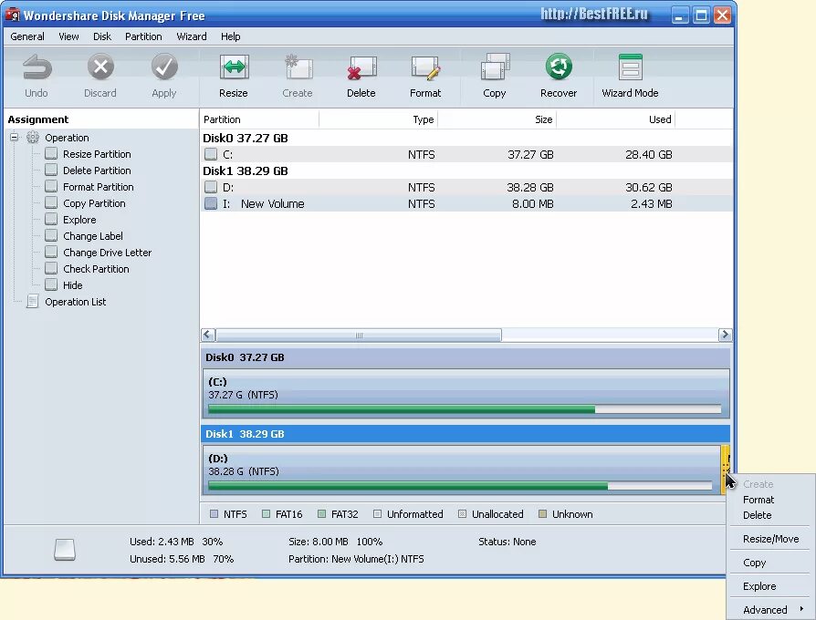
Task: Click the Operation List document icon
Action: coord(32,302)
